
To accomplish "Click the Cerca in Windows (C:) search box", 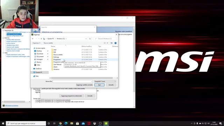I will coord(105,39).
